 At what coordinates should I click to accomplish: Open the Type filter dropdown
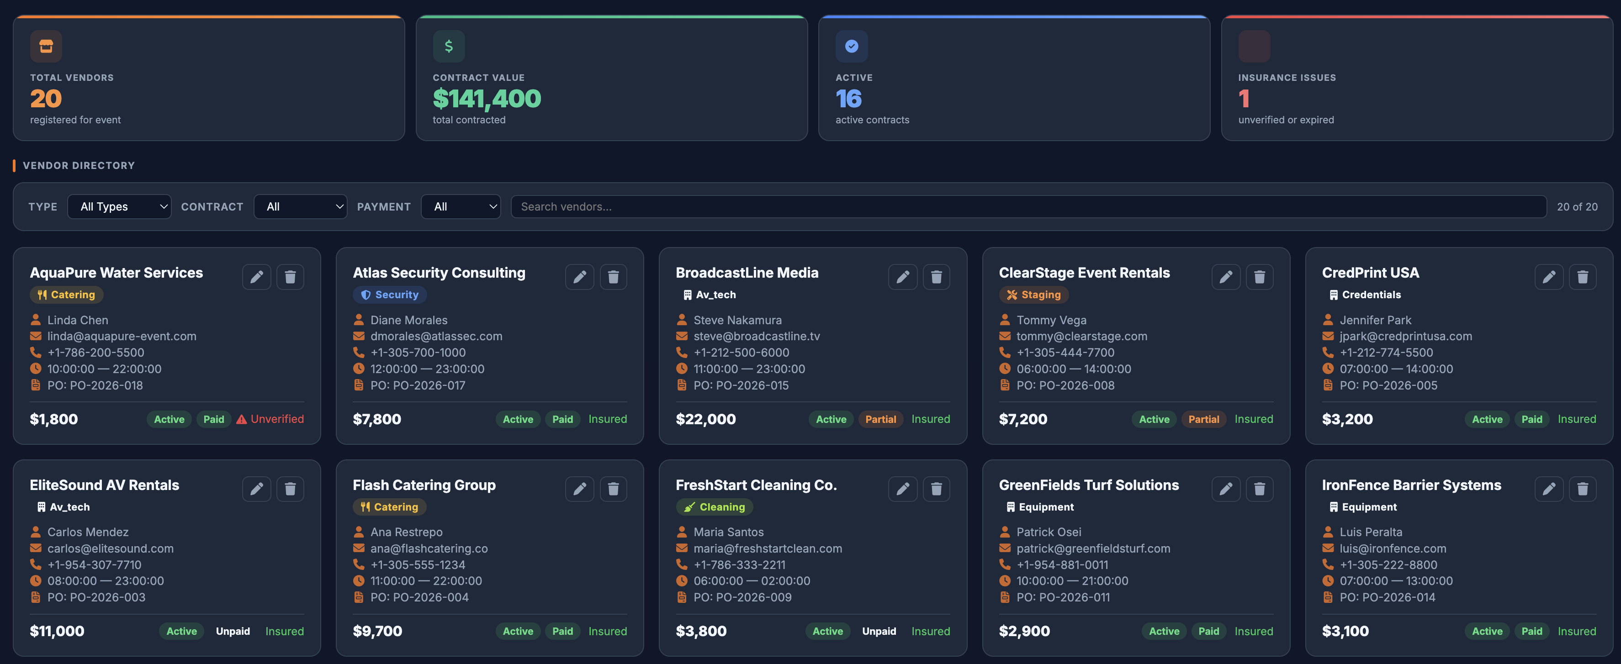(119, 206)
